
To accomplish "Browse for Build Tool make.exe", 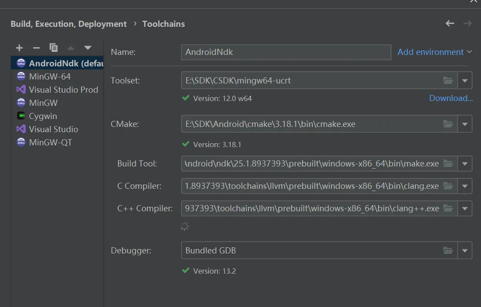I will 448,163.
